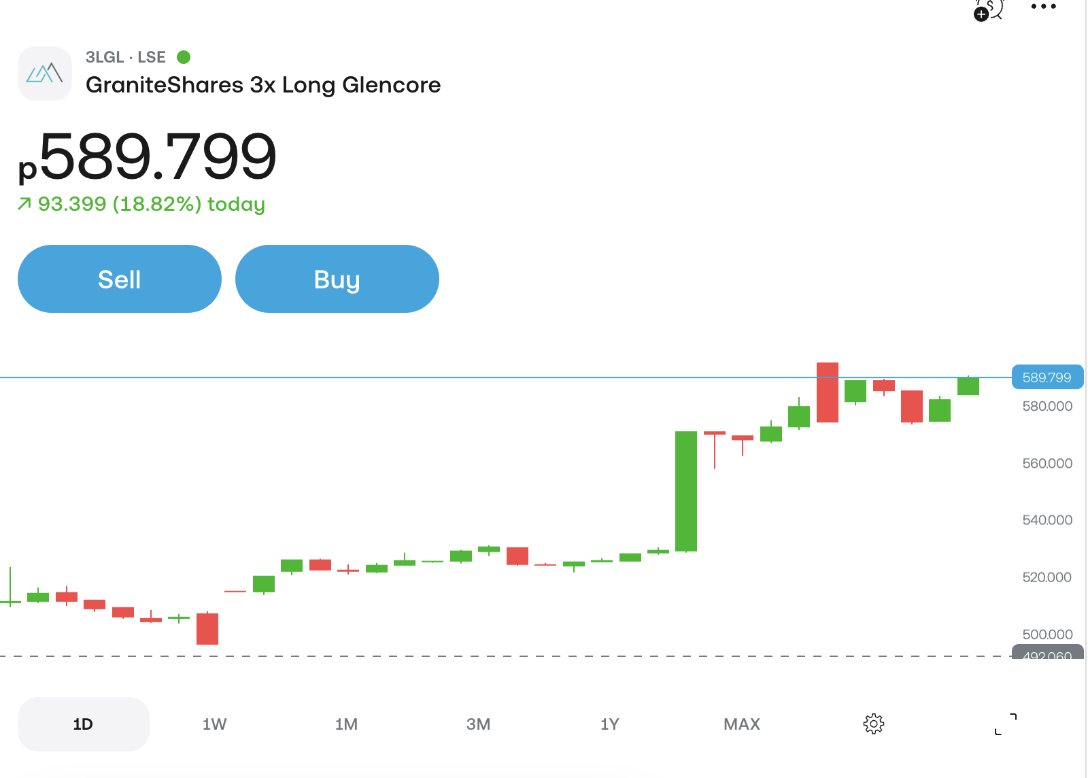
Task: Click the GraniteShares mountain logo
Action: (45, 73)
